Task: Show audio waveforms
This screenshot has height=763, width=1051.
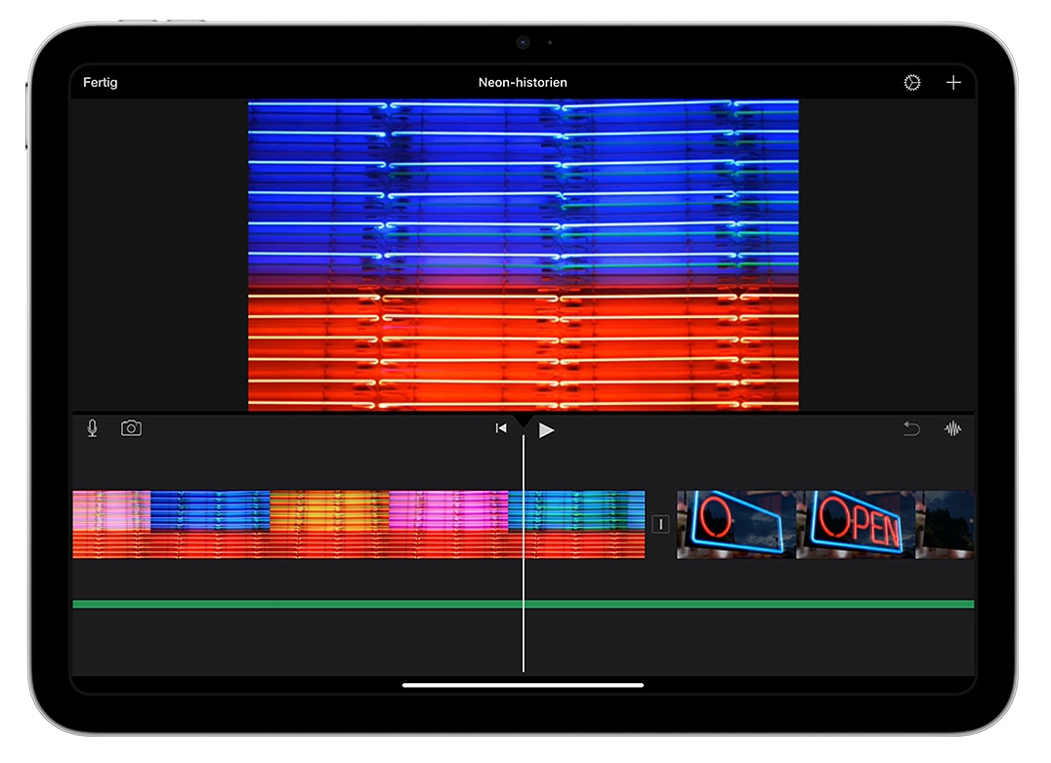Action: (x=952, y=428)
